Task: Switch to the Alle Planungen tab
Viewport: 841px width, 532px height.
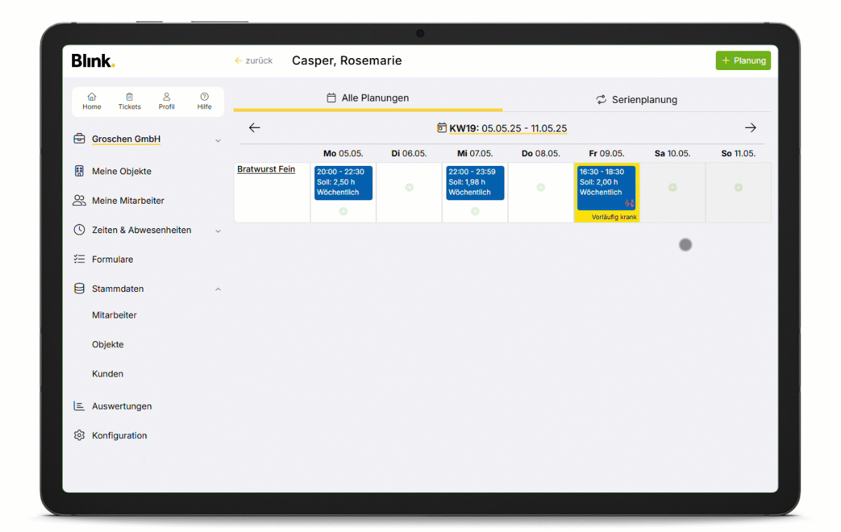Action: [x=367, y=98]
